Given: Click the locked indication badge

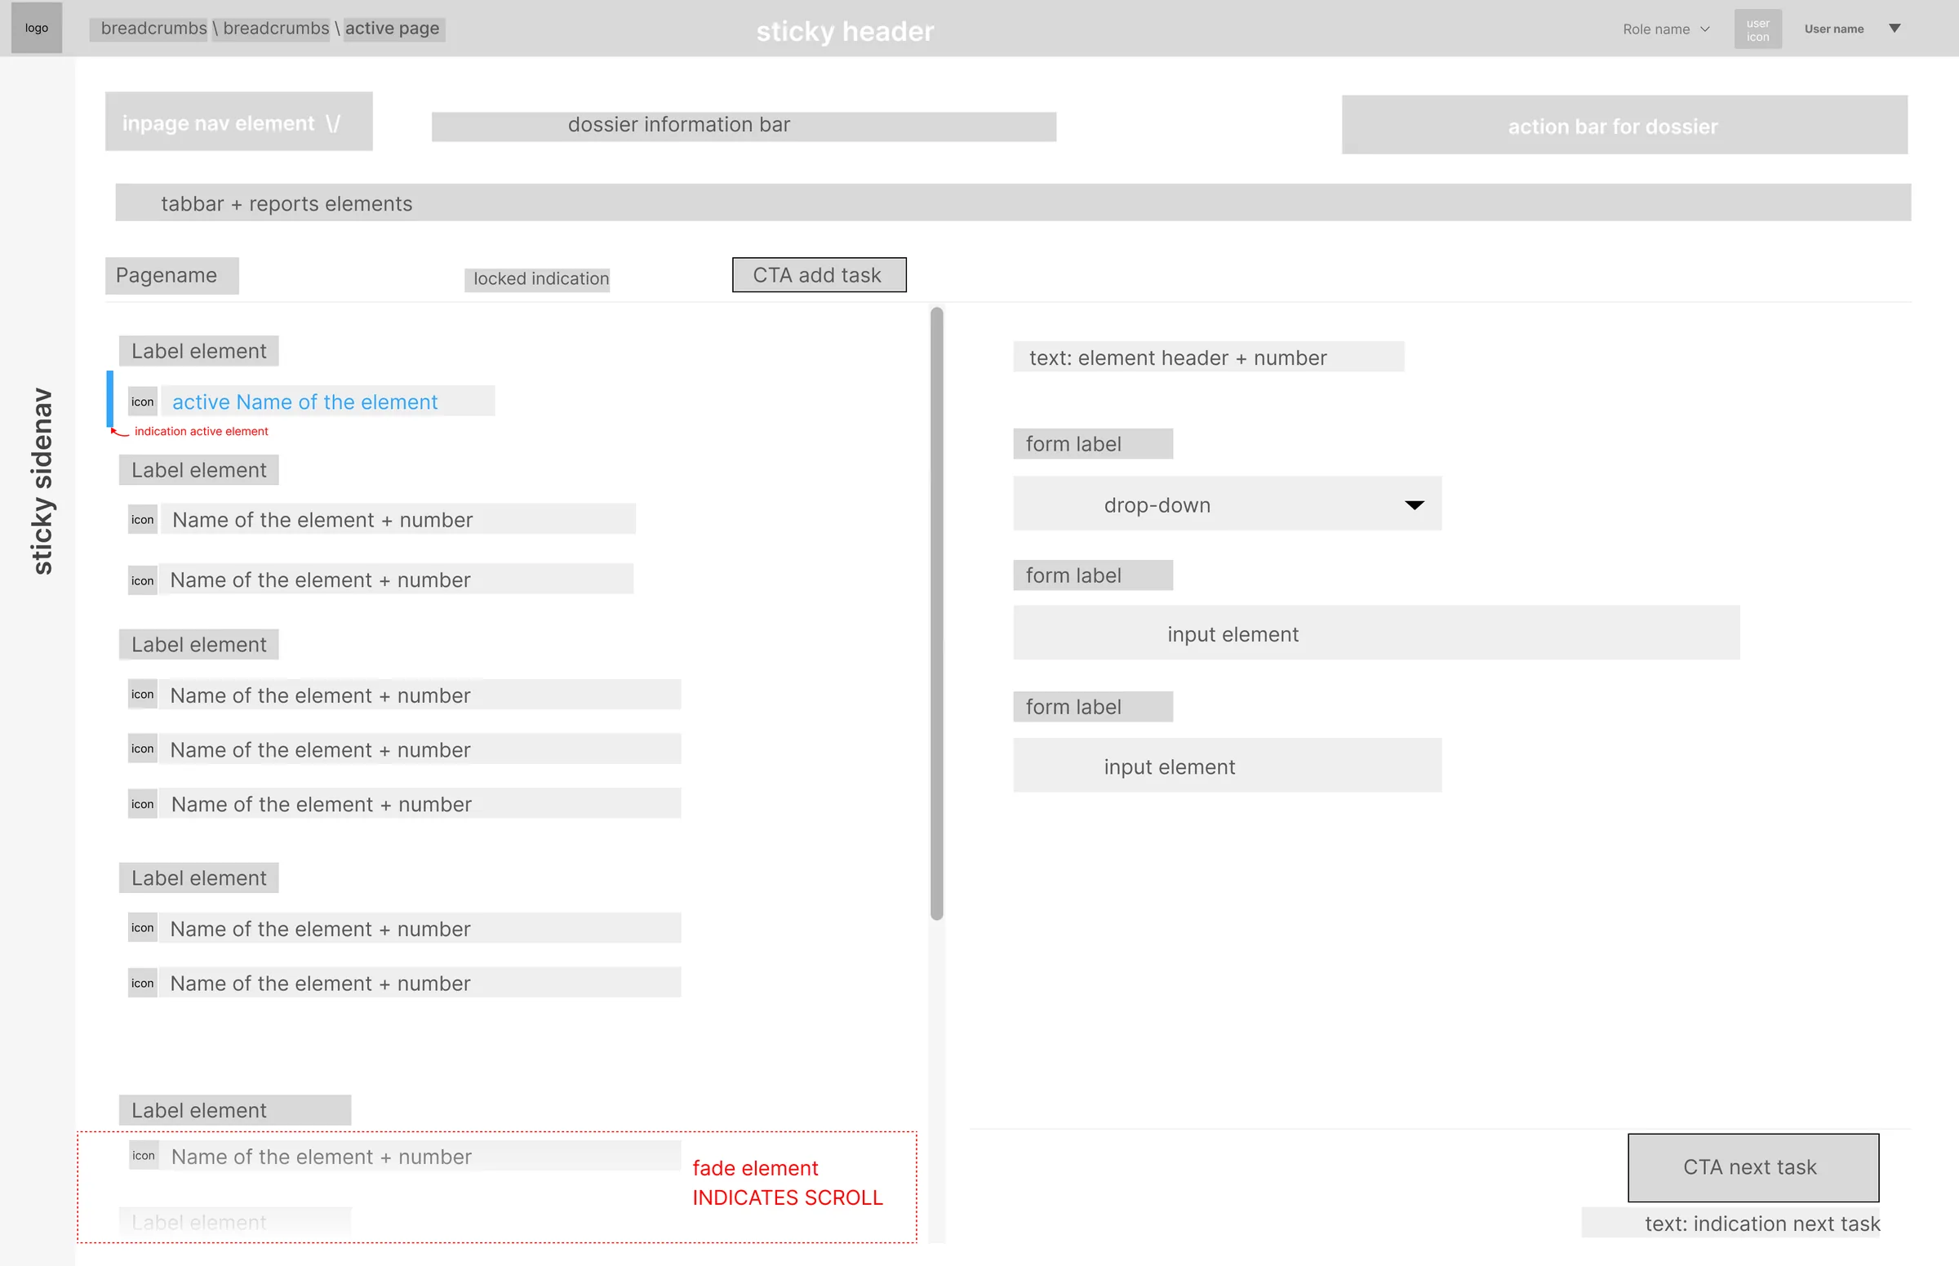Looking at the screenshot, I should 538,279.
